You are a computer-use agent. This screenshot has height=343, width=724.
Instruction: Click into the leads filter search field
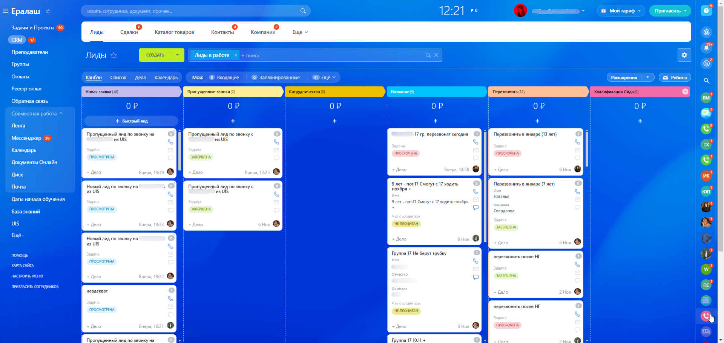(x=332, y=55)
